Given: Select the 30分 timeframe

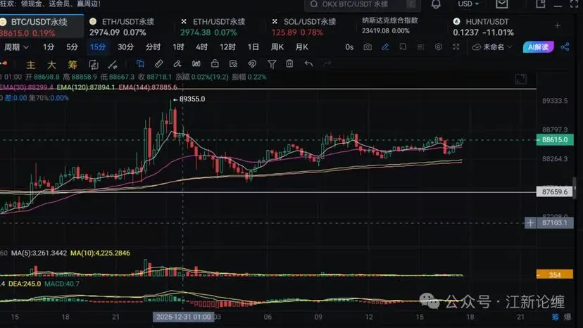Looking at the screenshot, I should pos(125,47).
